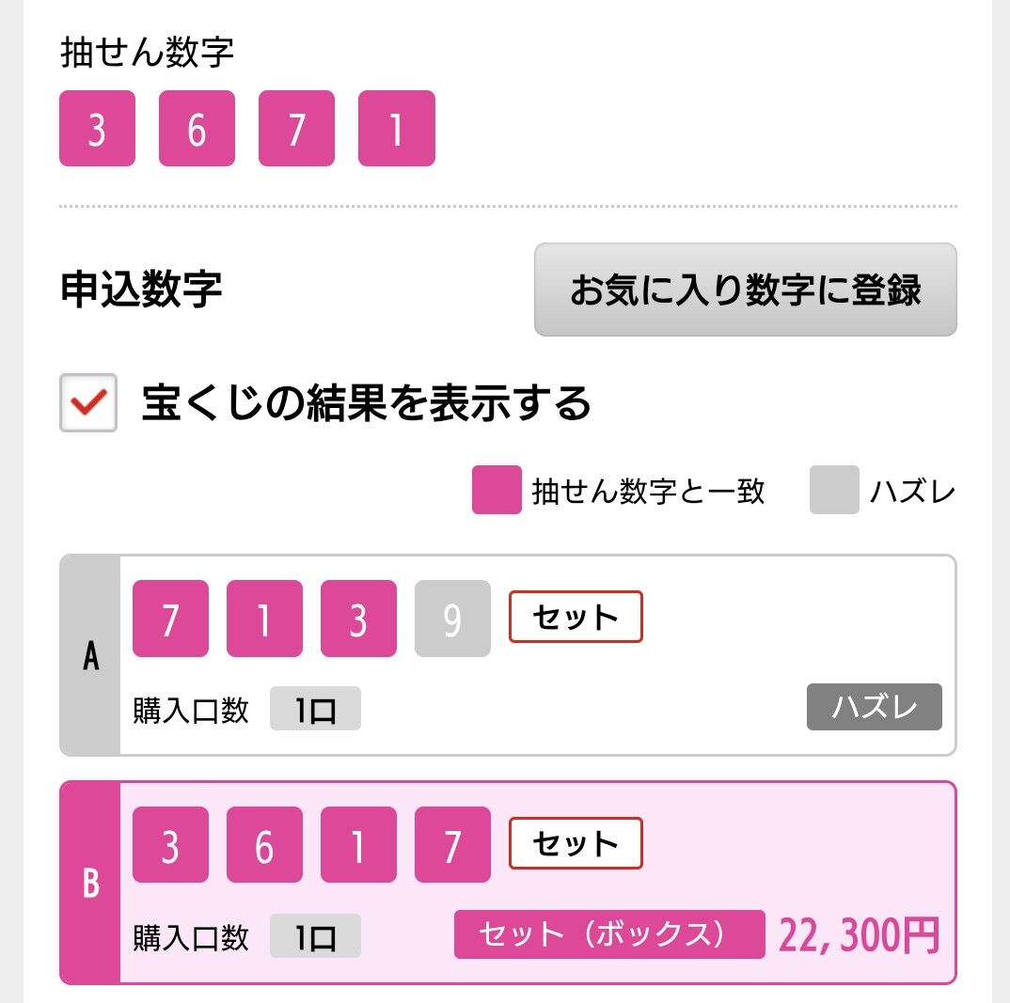Click the お気に入り数字に登録 button

745,289
